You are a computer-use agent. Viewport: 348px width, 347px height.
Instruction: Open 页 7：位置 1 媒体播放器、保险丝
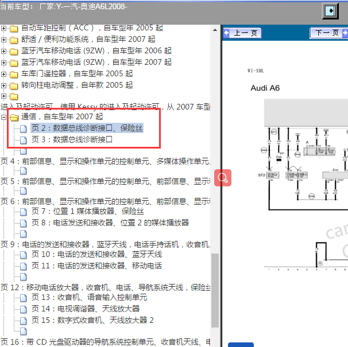point(88,211)
